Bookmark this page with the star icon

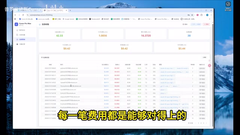click(192, 15)
